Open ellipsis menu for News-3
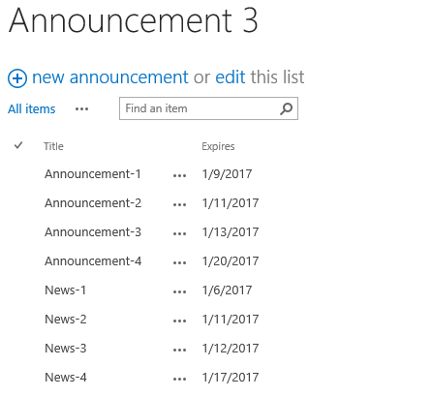Viewport: 432px width, 397px height. (179, 351)
